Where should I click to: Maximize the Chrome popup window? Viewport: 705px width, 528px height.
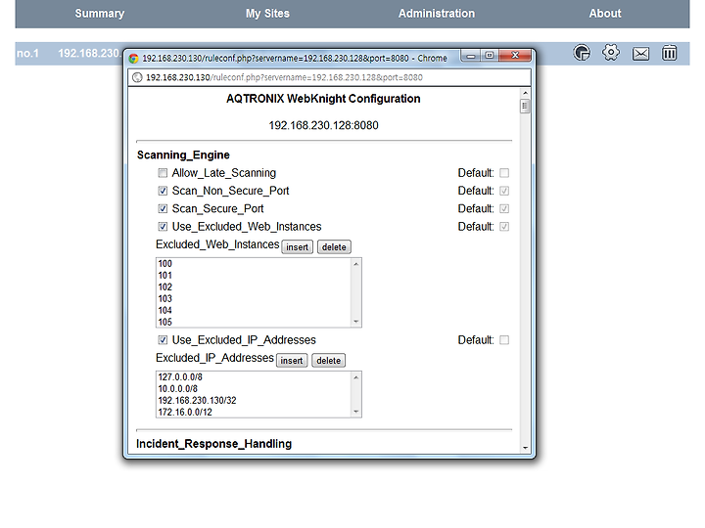click(x=490, y=56)
